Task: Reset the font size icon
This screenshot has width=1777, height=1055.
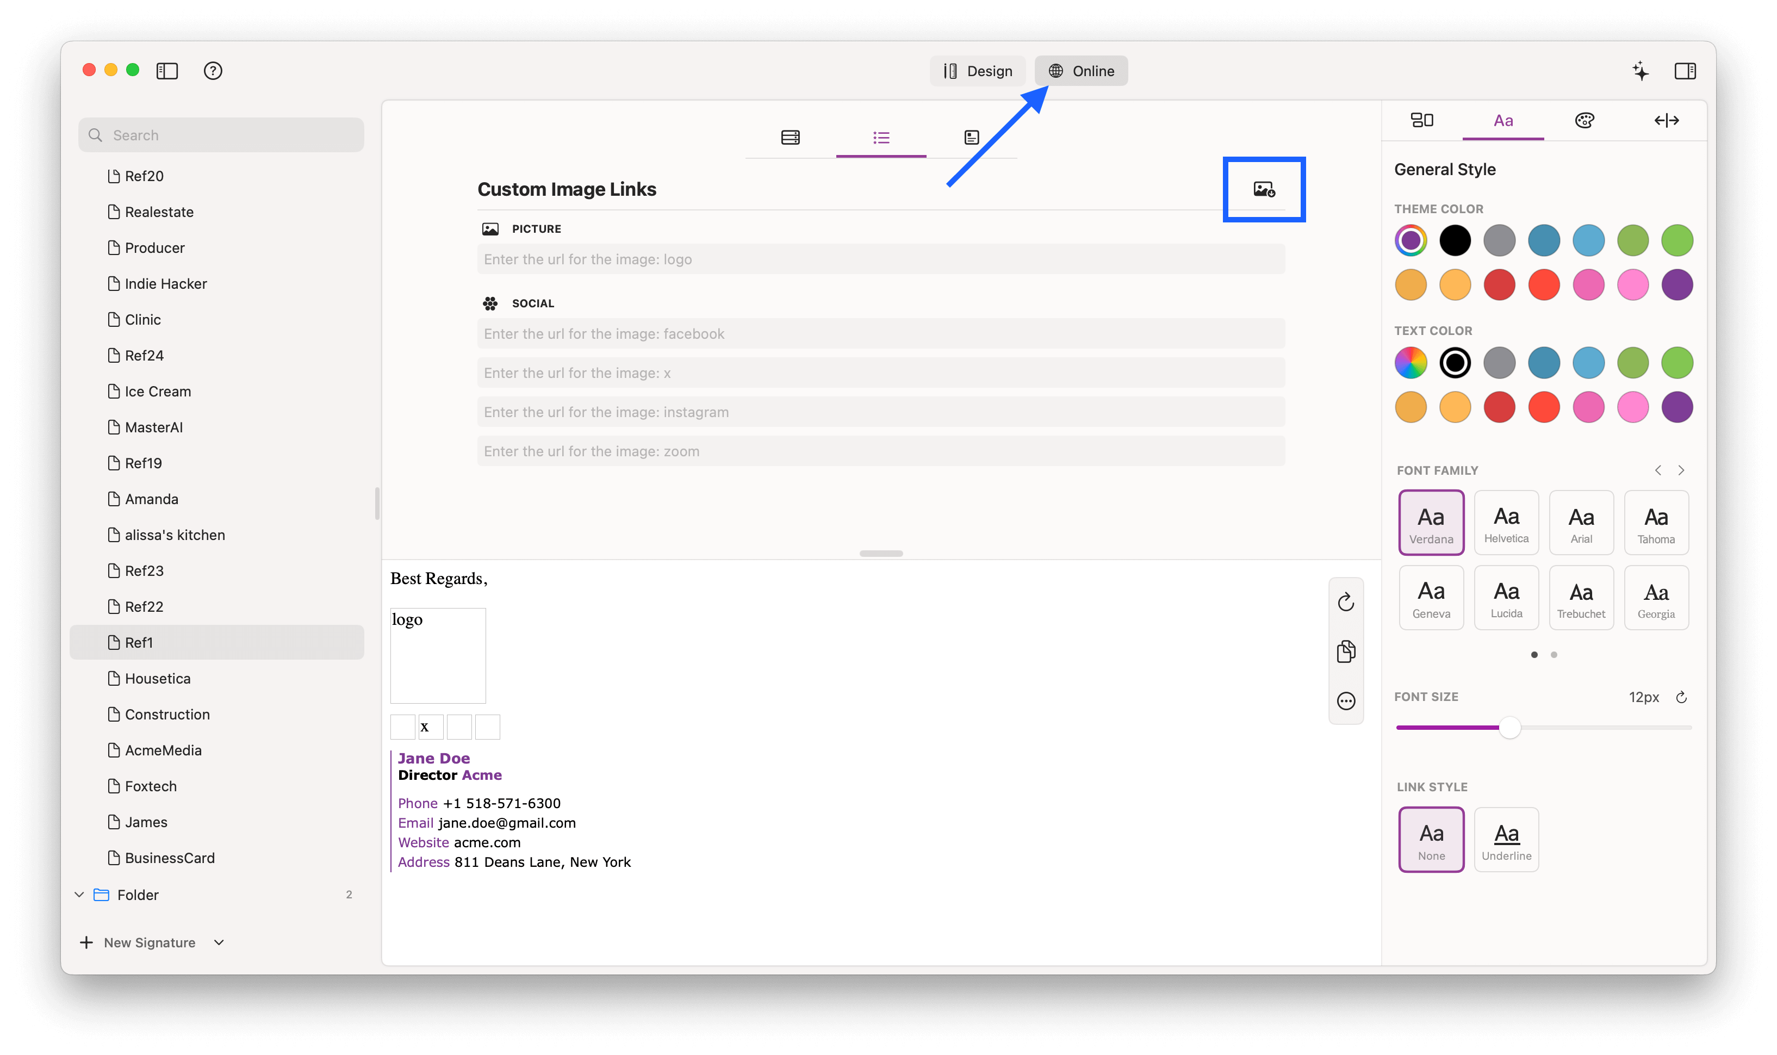Action: 1681,697
